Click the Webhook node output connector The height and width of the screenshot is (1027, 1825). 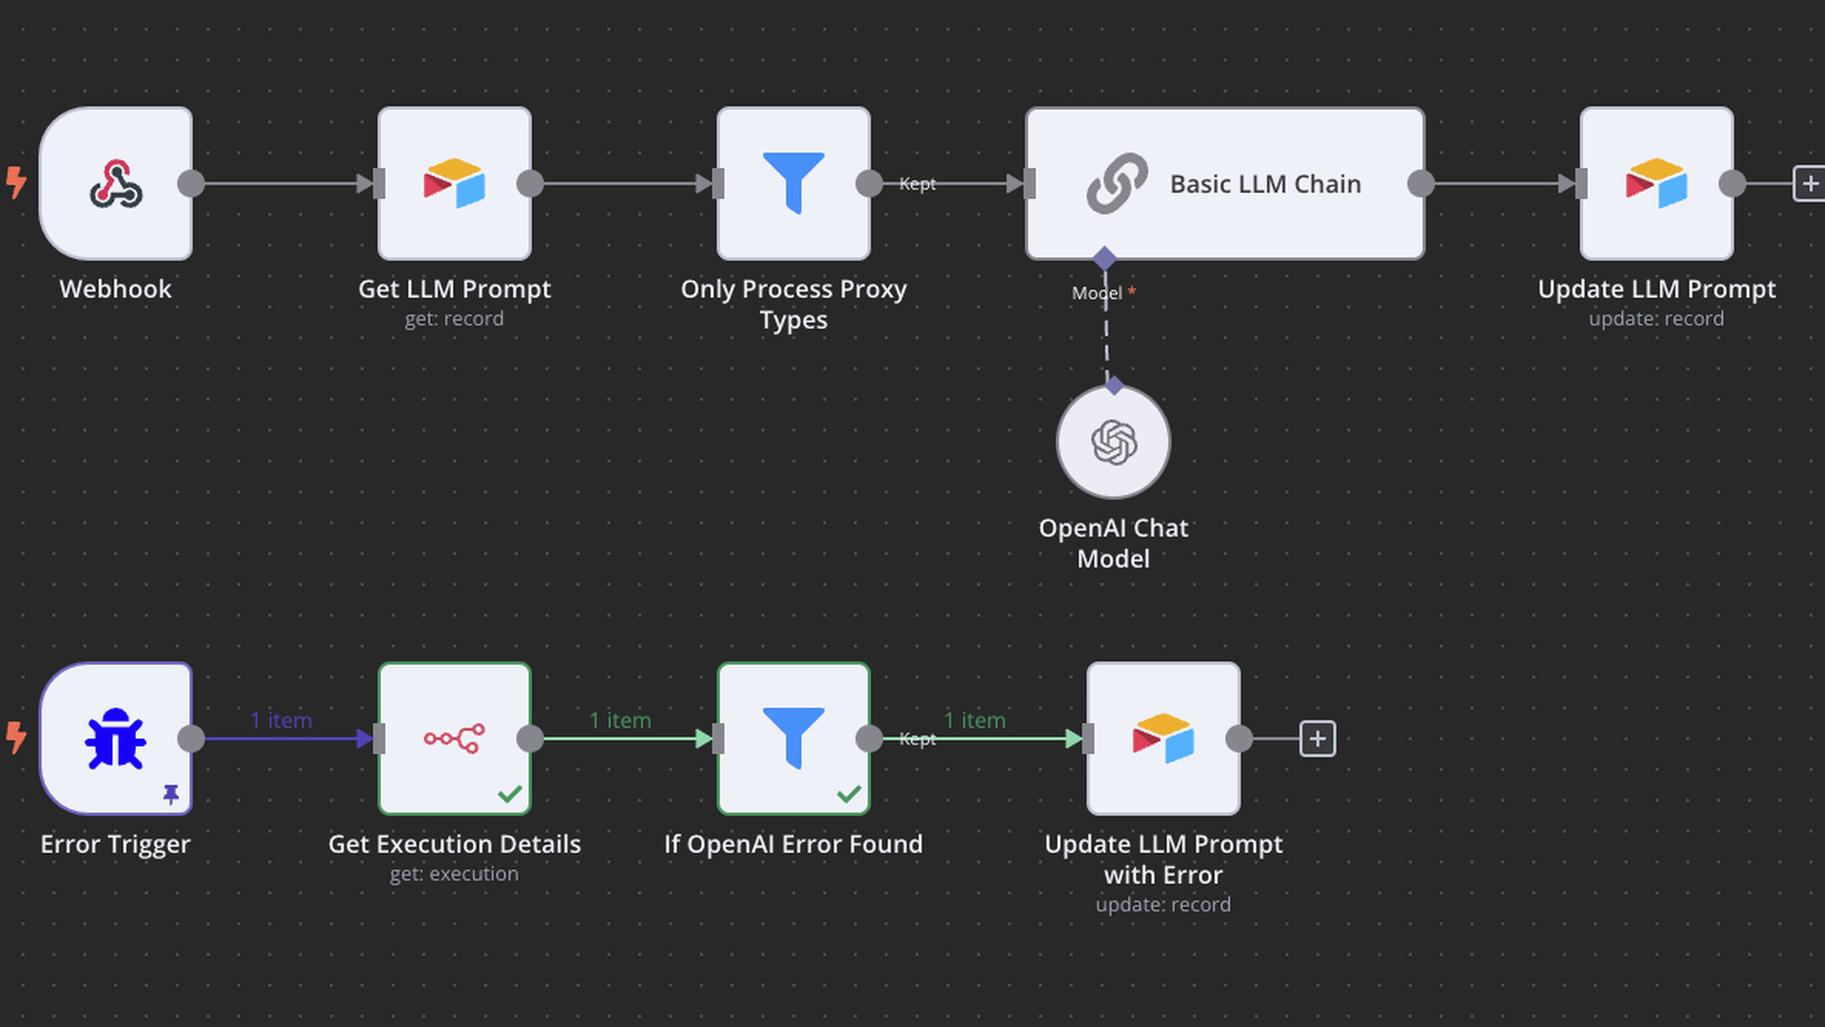point(191,184)
